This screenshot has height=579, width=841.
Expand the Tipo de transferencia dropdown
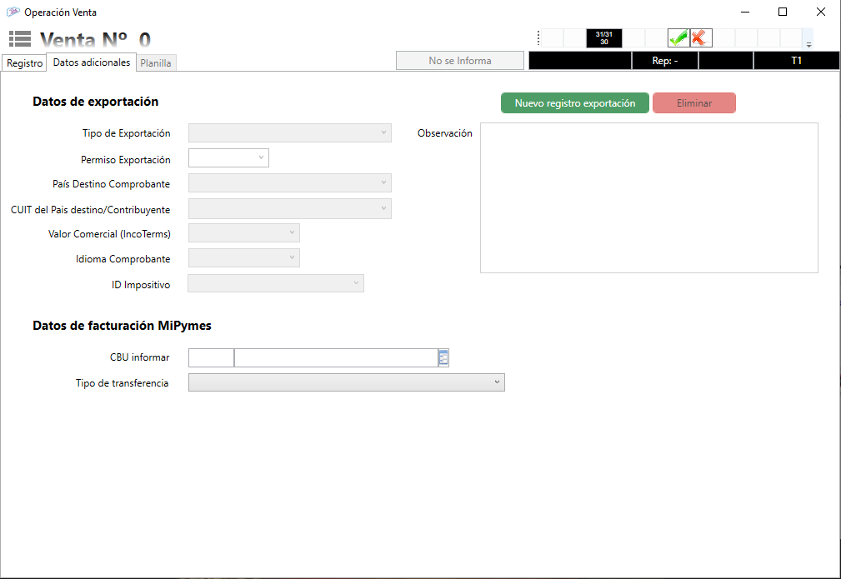[347, 382]
